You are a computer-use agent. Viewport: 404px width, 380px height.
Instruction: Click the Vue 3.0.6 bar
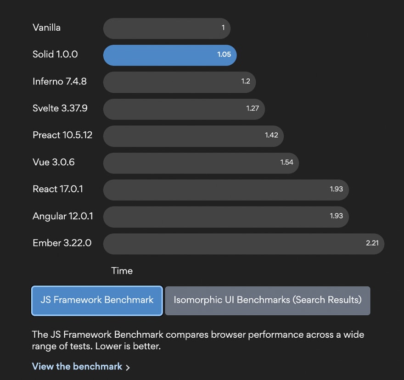point(201,163)
